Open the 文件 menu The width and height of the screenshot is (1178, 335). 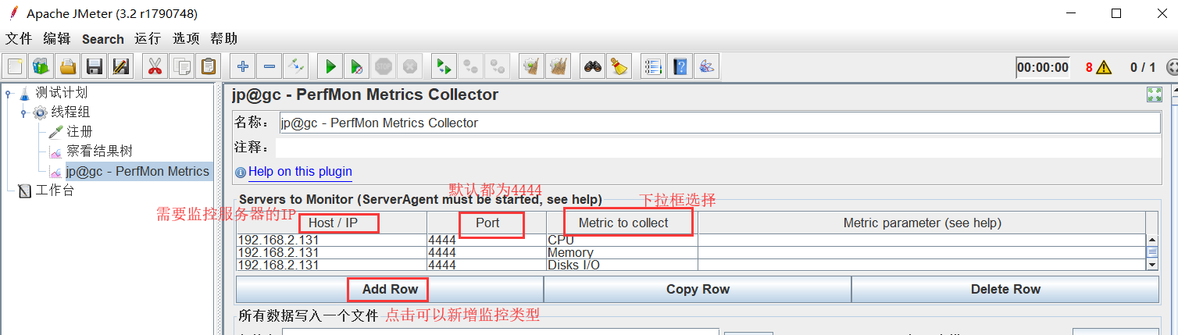click(19, 38)
